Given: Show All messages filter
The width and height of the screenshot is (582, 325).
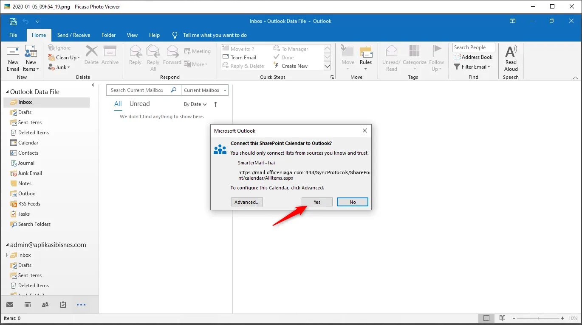Looking at the screenshot, I should coord(118,104).
